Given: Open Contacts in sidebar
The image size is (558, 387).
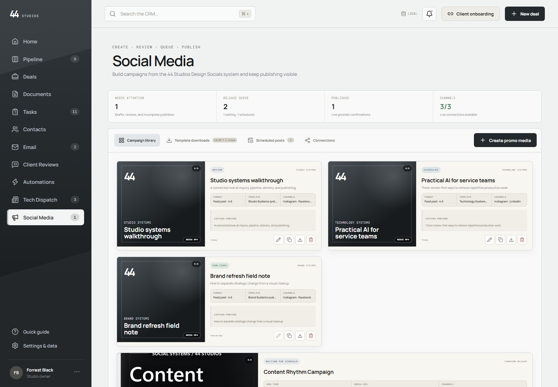Looking at the screenshot, I should (x=46, y=130).
